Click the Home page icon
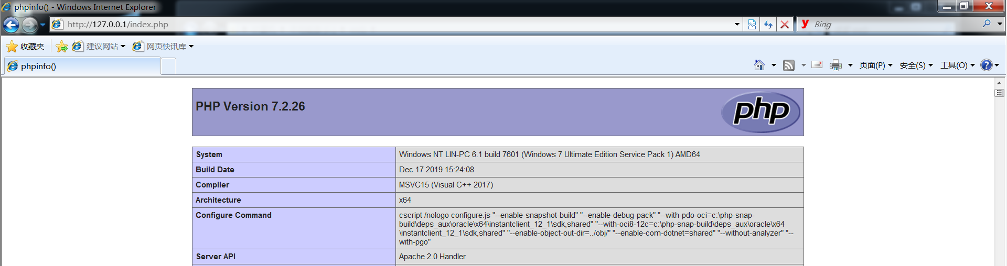Screen dimensions: 1007x266 759,65
